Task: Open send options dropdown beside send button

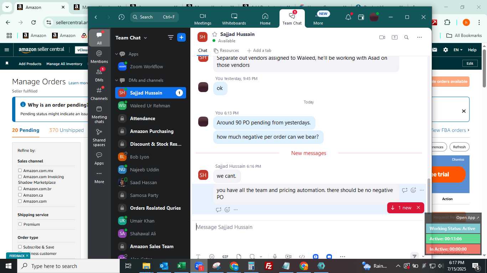Action: point(423,256)
